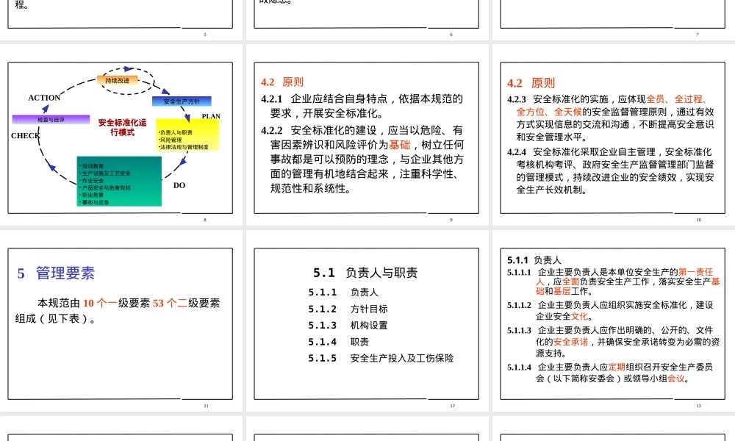Click 负责人与职责 in the yellow box
The image size is (735, 441).
[x=176, y=132]
